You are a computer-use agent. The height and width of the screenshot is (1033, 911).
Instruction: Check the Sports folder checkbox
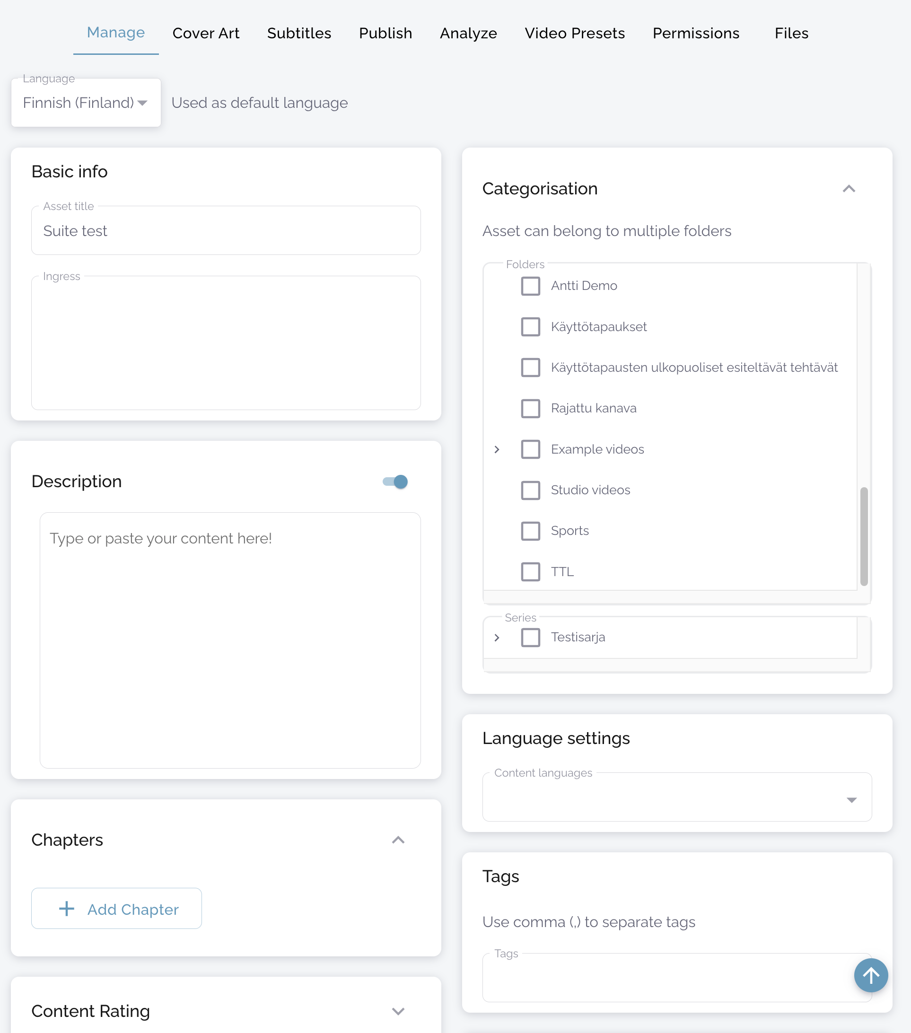point(530,531)
